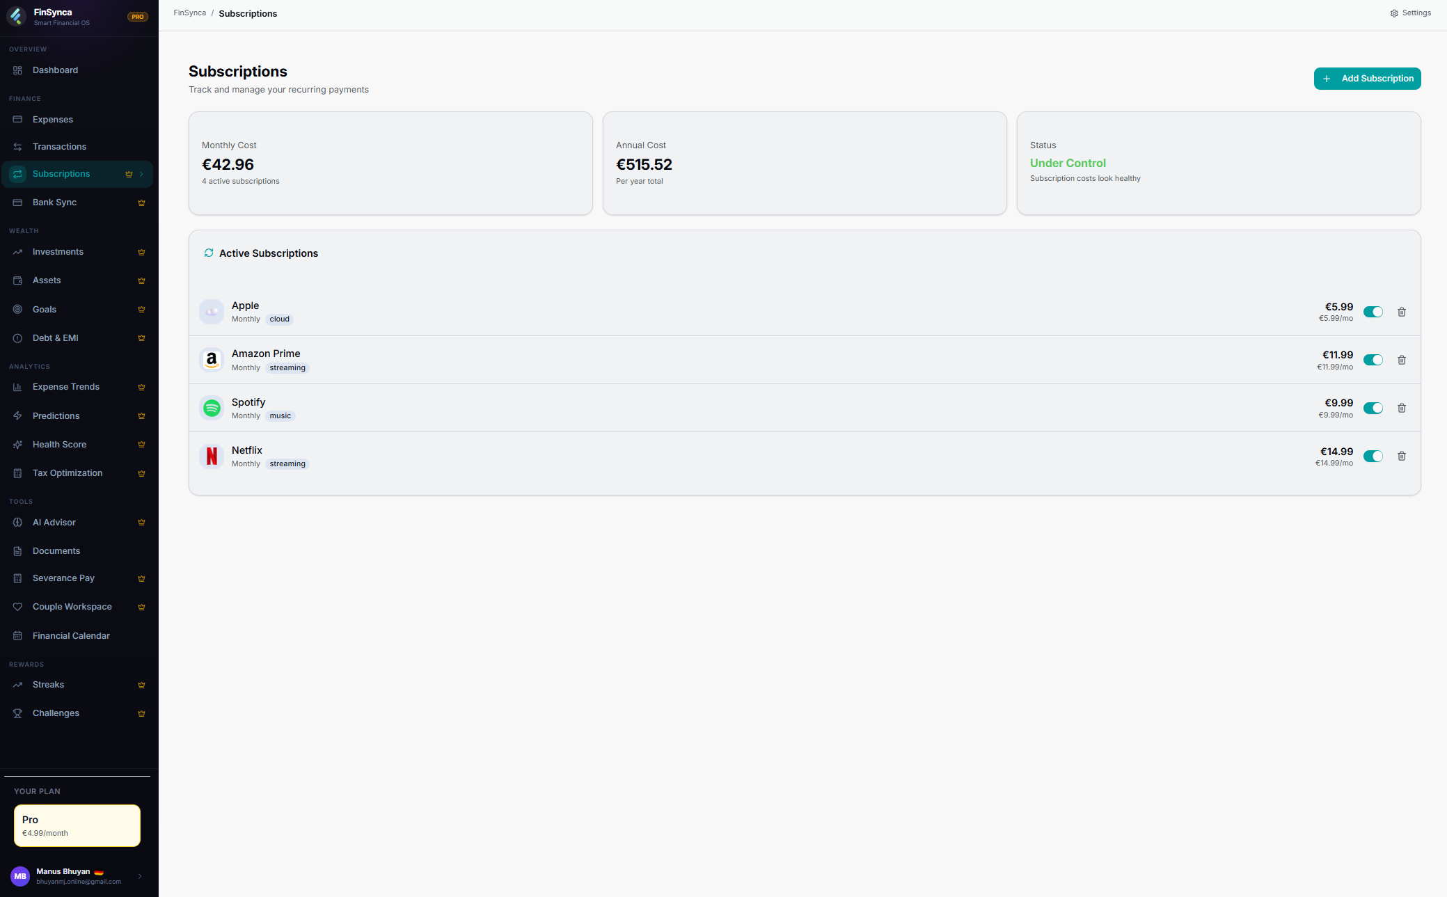This screenshot has width=1447, height=897.
Task: Switch off the Netflix subscription toggle
Action: pyautogui.click(x=1373, y=456)
